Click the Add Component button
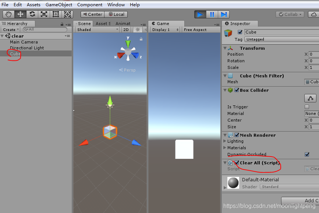319x213 pixels. 300,201
